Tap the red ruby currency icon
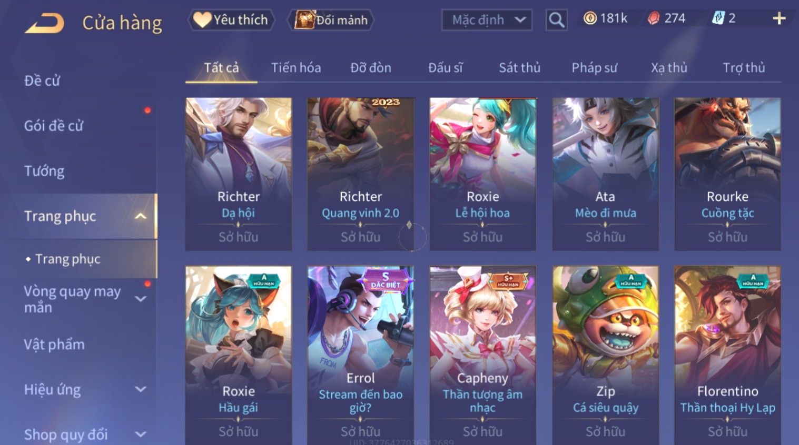This screenshot has height=445, width=799. tap(654, 18)
